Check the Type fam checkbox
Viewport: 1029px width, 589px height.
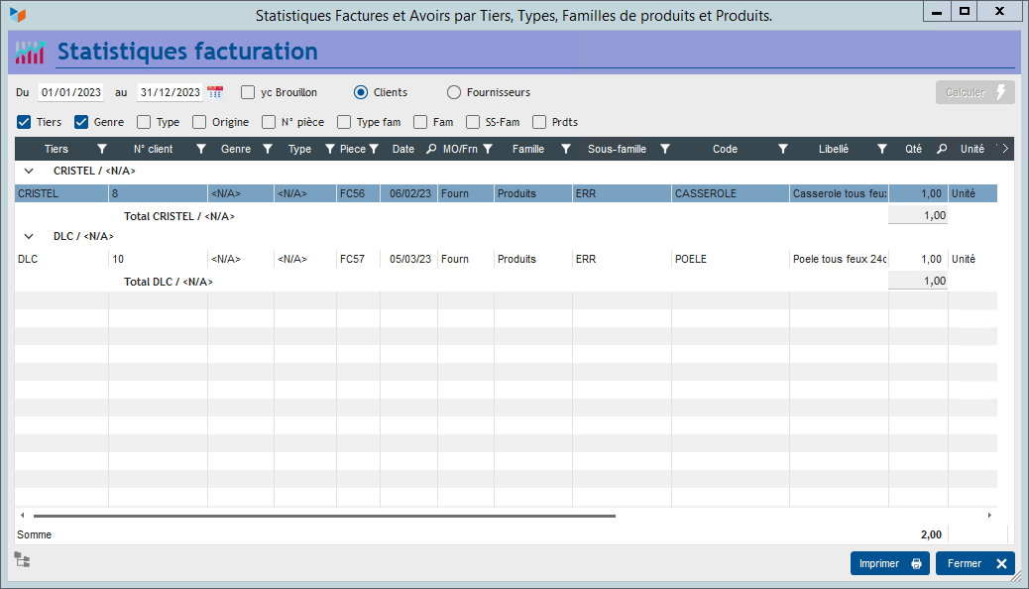[344, 122]
